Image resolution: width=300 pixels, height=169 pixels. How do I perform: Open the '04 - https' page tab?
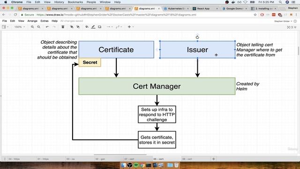coord(14,159)
